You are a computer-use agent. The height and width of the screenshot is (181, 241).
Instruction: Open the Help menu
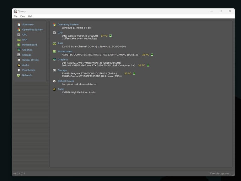point(30,16)
